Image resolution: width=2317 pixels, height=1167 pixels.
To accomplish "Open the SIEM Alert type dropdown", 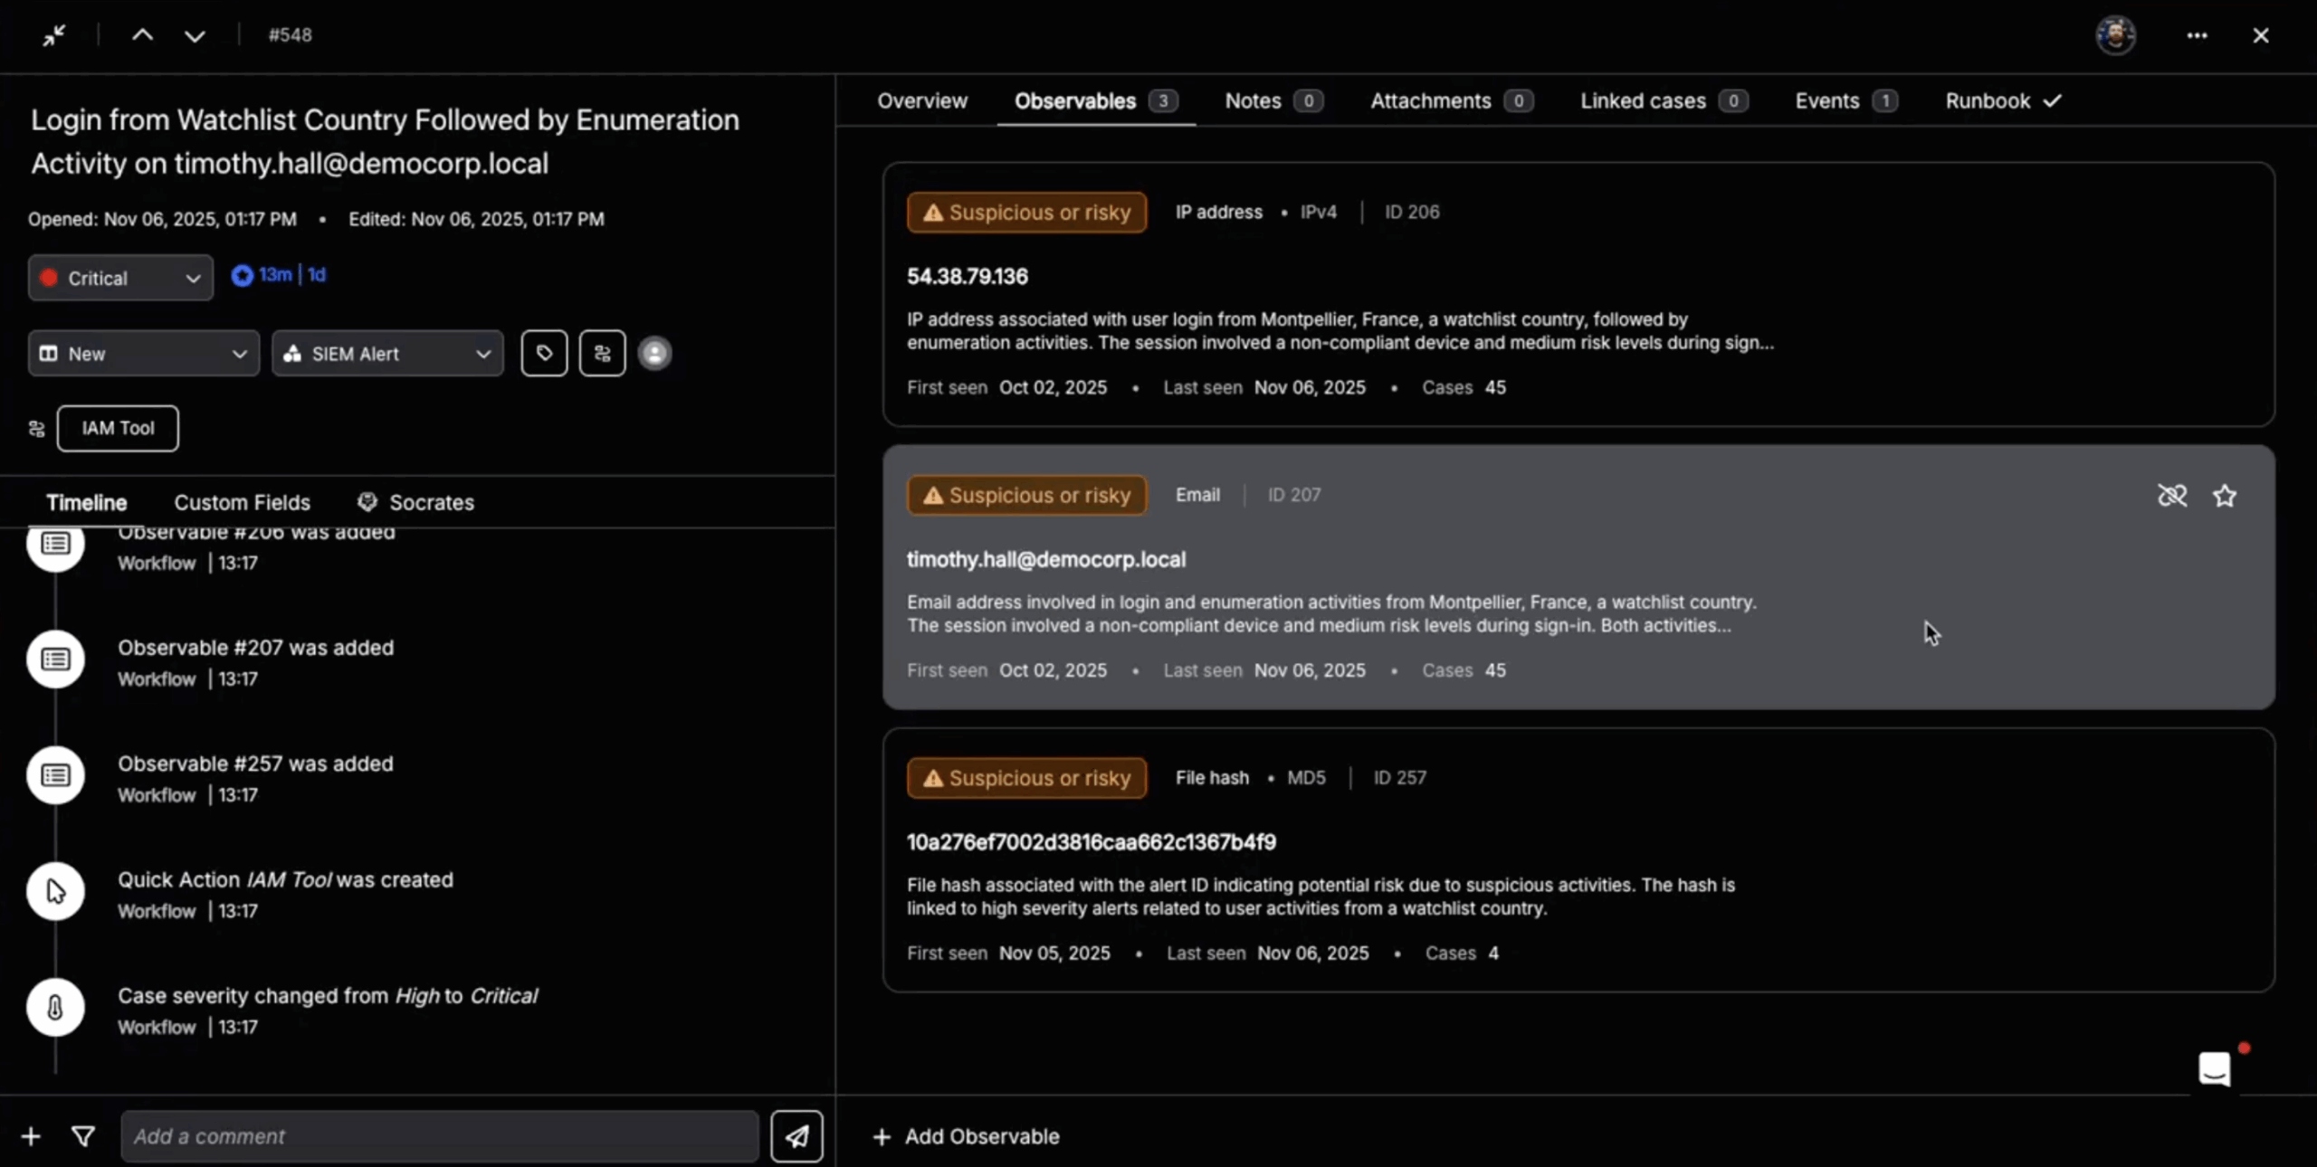I will (x=386, y=353).
